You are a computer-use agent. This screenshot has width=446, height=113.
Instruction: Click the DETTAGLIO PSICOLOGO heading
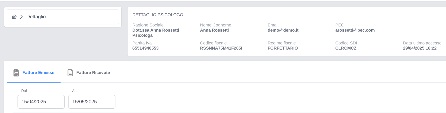[x=158, y=15]
